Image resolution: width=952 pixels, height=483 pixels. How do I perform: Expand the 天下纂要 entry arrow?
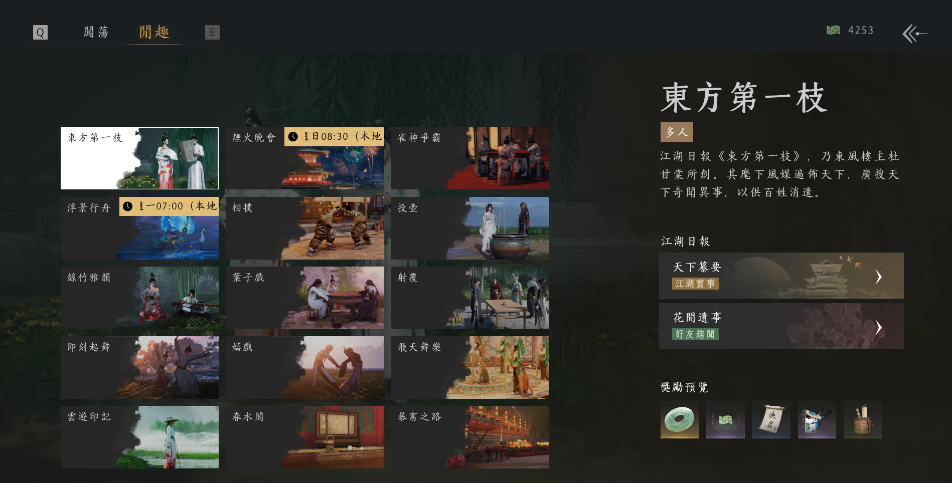878,276
